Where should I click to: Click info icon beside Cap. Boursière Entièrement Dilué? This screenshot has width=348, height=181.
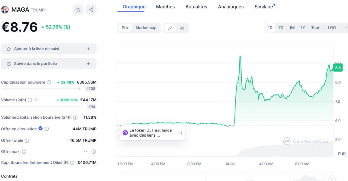click(72, 163)
